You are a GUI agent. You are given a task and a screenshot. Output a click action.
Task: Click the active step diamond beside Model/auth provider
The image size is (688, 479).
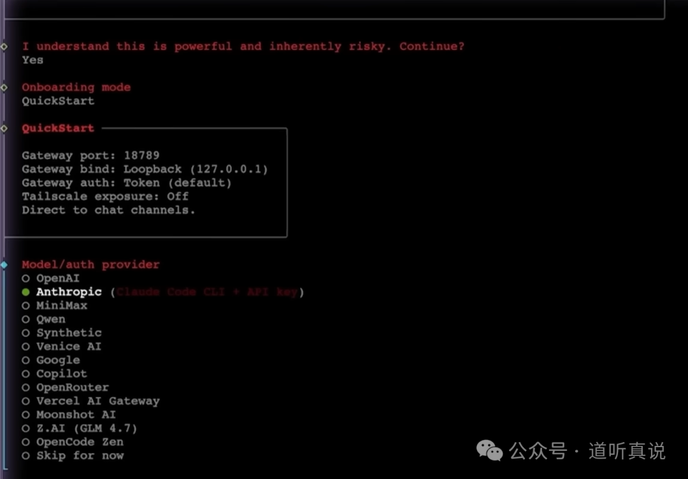[4, 264]
